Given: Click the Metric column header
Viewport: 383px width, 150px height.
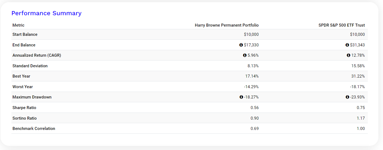Looking at the screenshot, I should pyautogui.click(x=18, y=25).
